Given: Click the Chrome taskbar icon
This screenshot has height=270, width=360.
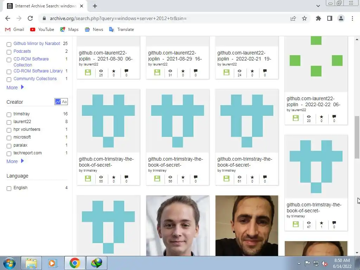Looking at the screenshot, I should point(75,263).
